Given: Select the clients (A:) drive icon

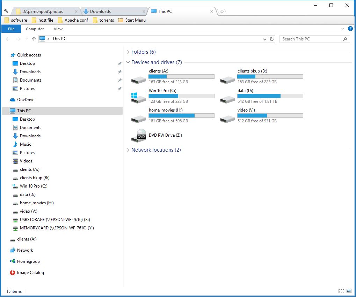Looking at the screenshot, I should pyautogui.click(x=139, y=80).
